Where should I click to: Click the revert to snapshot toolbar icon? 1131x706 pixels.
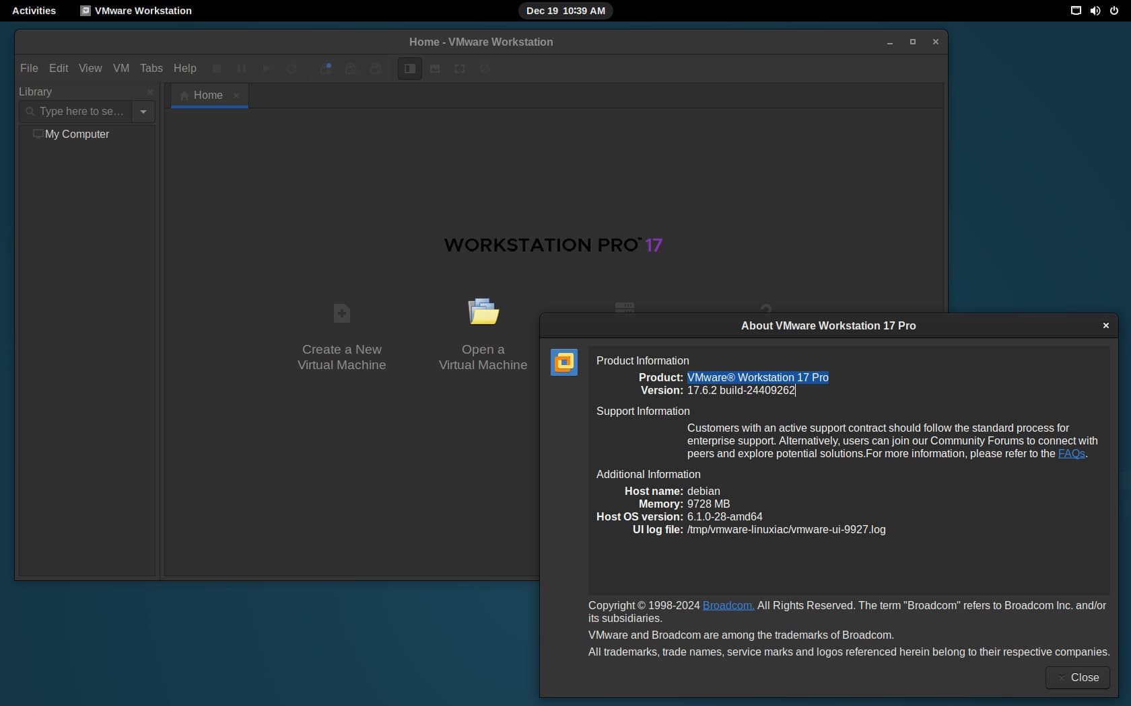(x=351, y=69)
